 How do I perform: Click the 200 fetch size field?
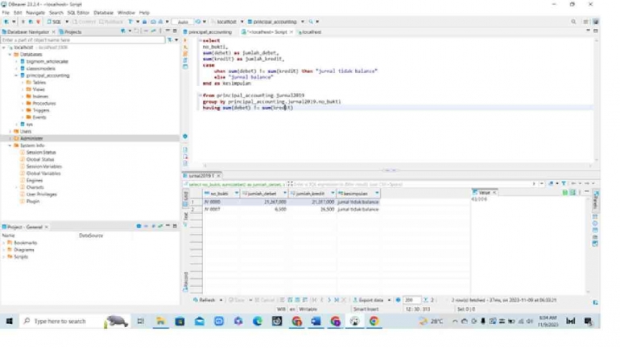tap(411, 301)
